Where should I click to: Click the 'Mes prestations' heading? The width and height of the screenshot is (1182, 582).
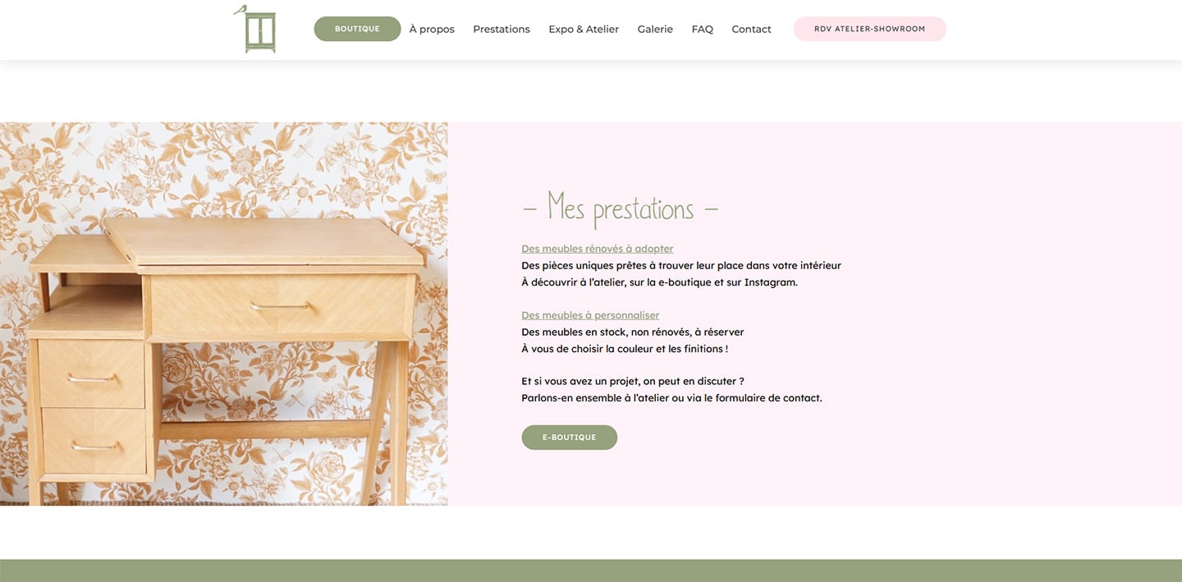click(621, 209)
